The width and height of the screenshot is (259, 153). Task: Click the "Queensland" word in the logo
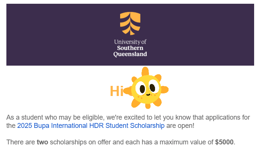tap(130, 54)
